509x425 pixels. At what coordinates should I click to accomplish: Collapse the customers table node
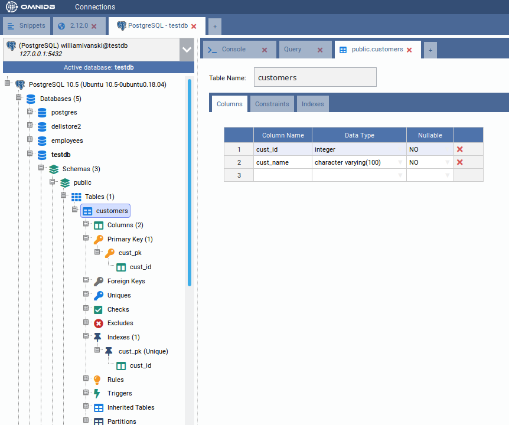75,210
